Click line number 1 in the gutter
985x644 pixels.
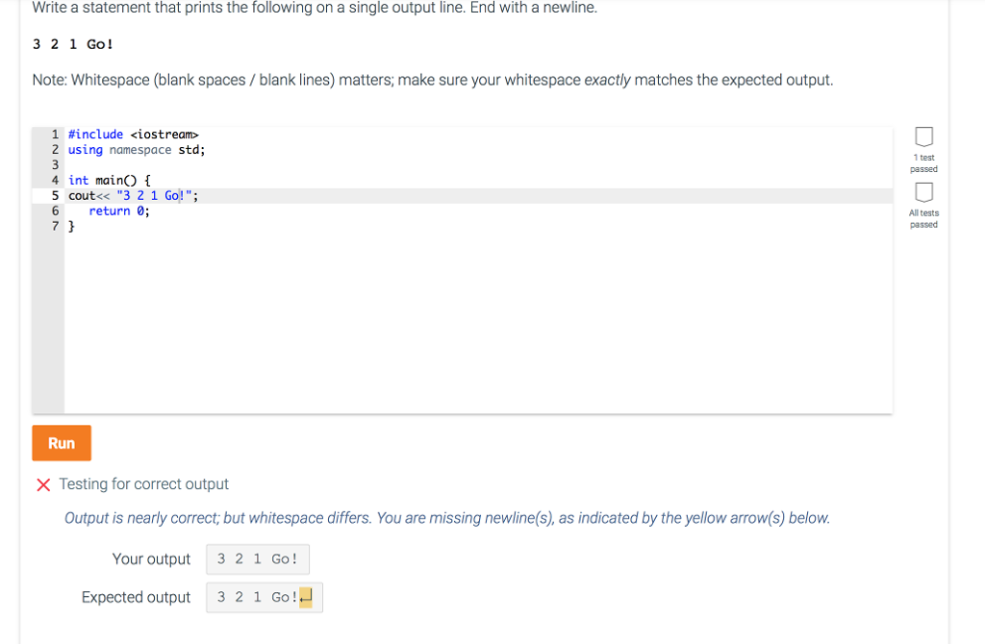(x=55, y=135)
